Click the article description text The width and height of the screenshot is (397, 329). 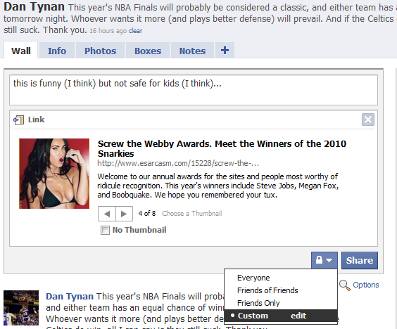coord(218,186)
